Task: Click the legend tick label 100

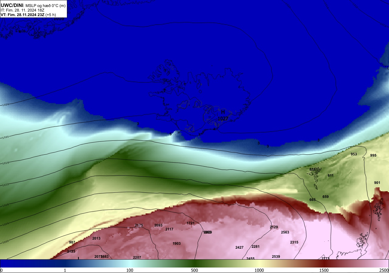Action: tap(130, 270)
